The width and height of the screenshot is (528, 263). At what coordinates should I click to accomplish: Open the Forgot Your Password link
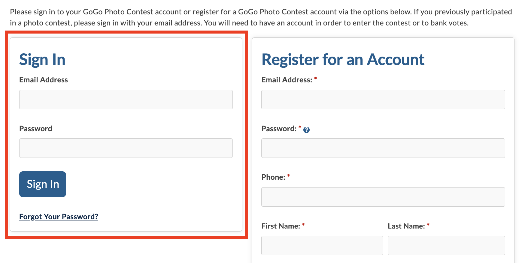click(x=59, y=217)
